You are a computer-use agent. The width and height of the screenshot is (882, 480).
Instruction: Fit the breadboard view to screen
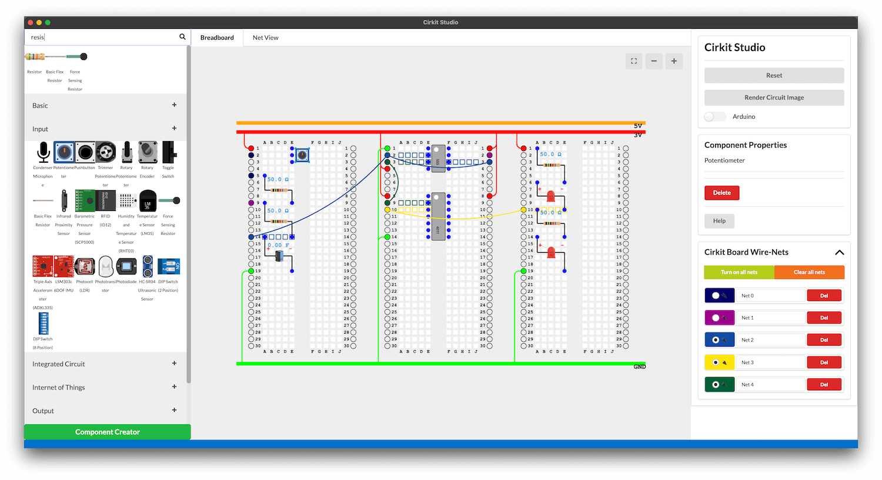pos(634,61)
